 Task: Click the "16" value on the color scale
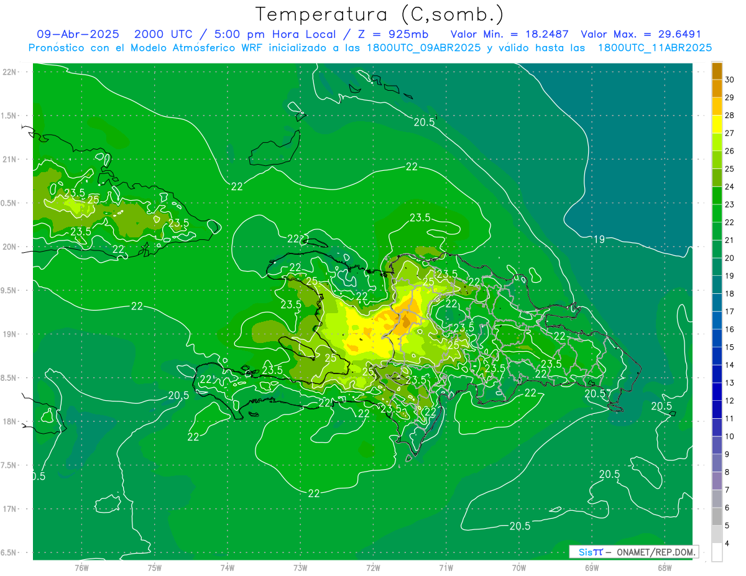click(x=730, y=329)
